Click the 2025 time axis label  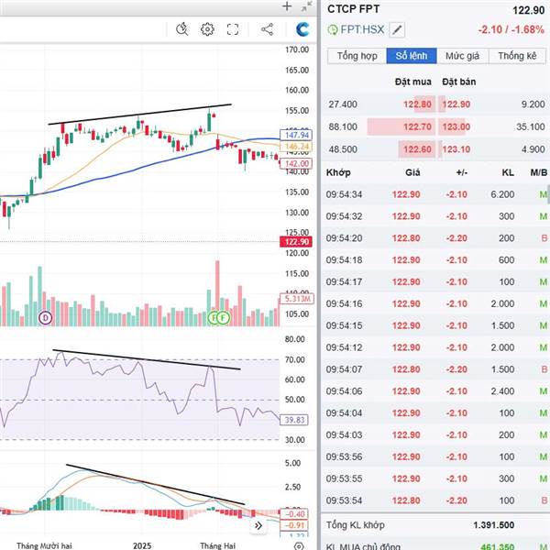point(142,545)
